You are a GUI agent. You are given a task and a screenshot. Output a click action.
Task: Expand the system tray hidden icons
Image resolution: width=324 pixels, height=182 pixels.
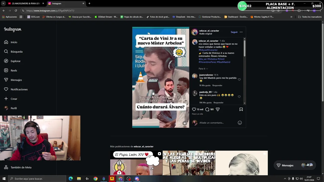(285, 179)
